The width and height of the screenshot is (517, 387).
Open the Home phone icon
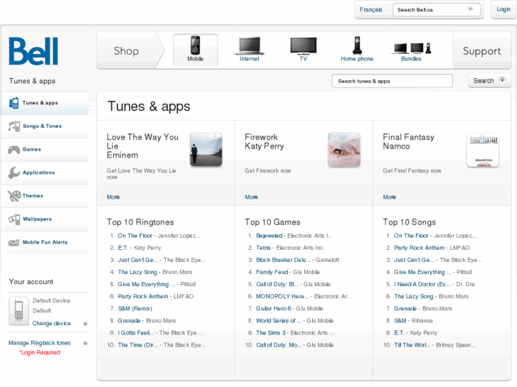pos(357,46)
